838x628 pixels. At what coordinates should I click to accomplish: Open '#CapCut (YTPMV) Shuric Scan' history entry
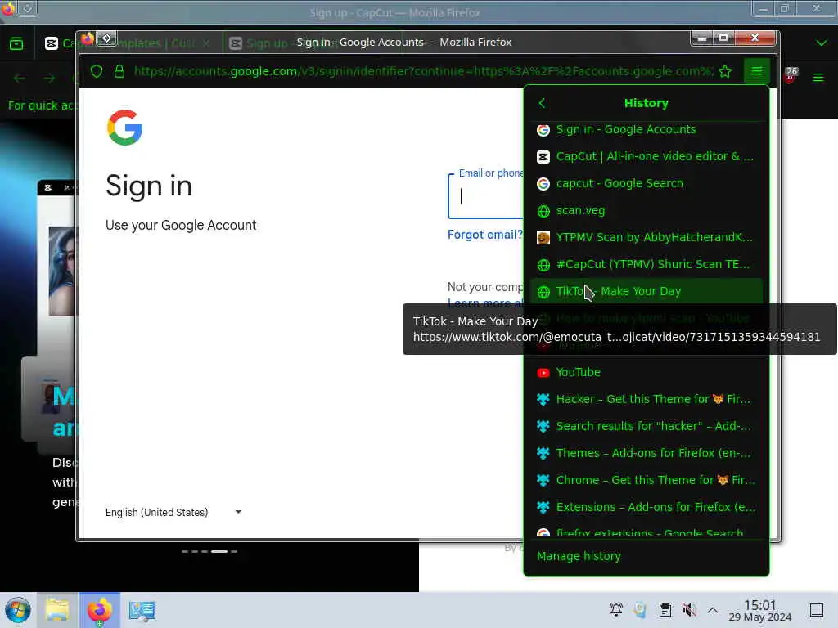(x=647, y=264)
